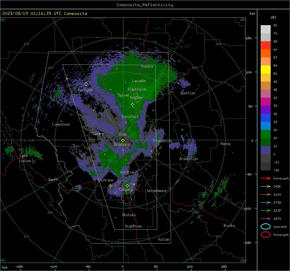
Task: Click the HighRiver label
Action: 134,226
